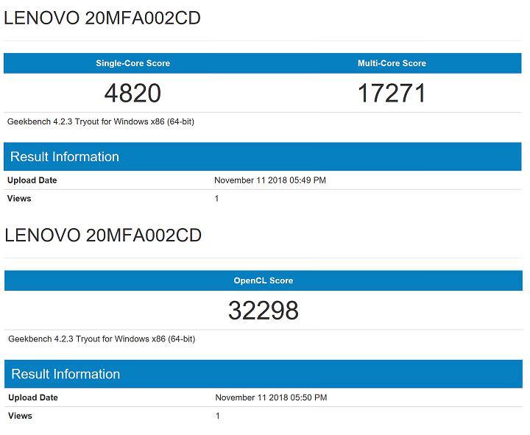Viewport: 530px width, 435px height.
Task: Click the Views label in the CPU result table
Action: point(19,199)
